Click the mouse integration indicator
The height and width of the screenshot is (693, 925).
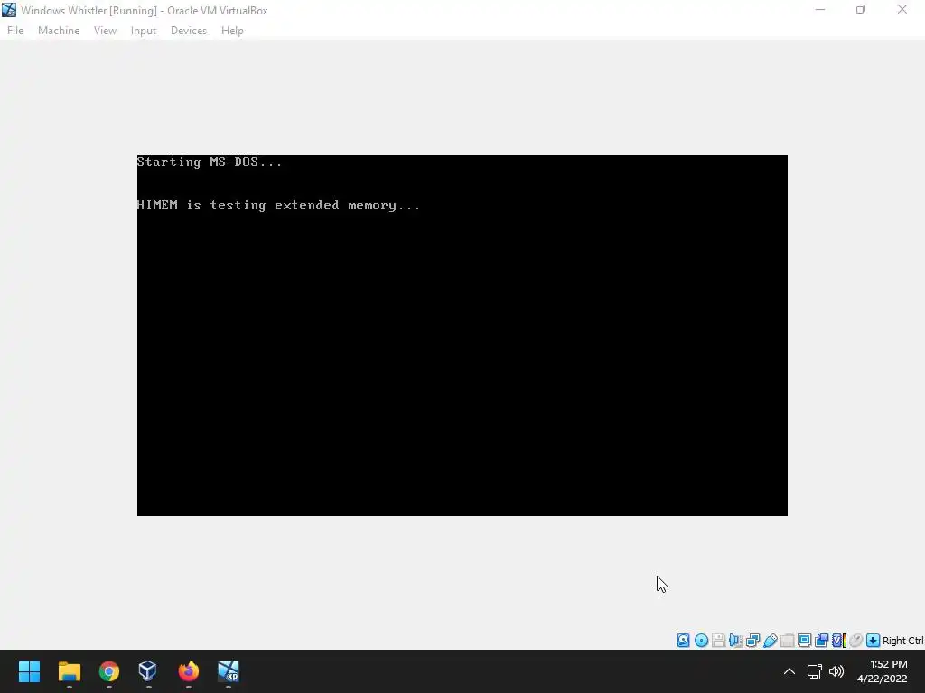pyautogui.click(x=856, y=641)
